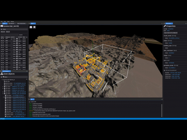Click the lightbulb icon in the Badlands row
Viewport: 187px width, 140px height.
(x=17, y=58)
